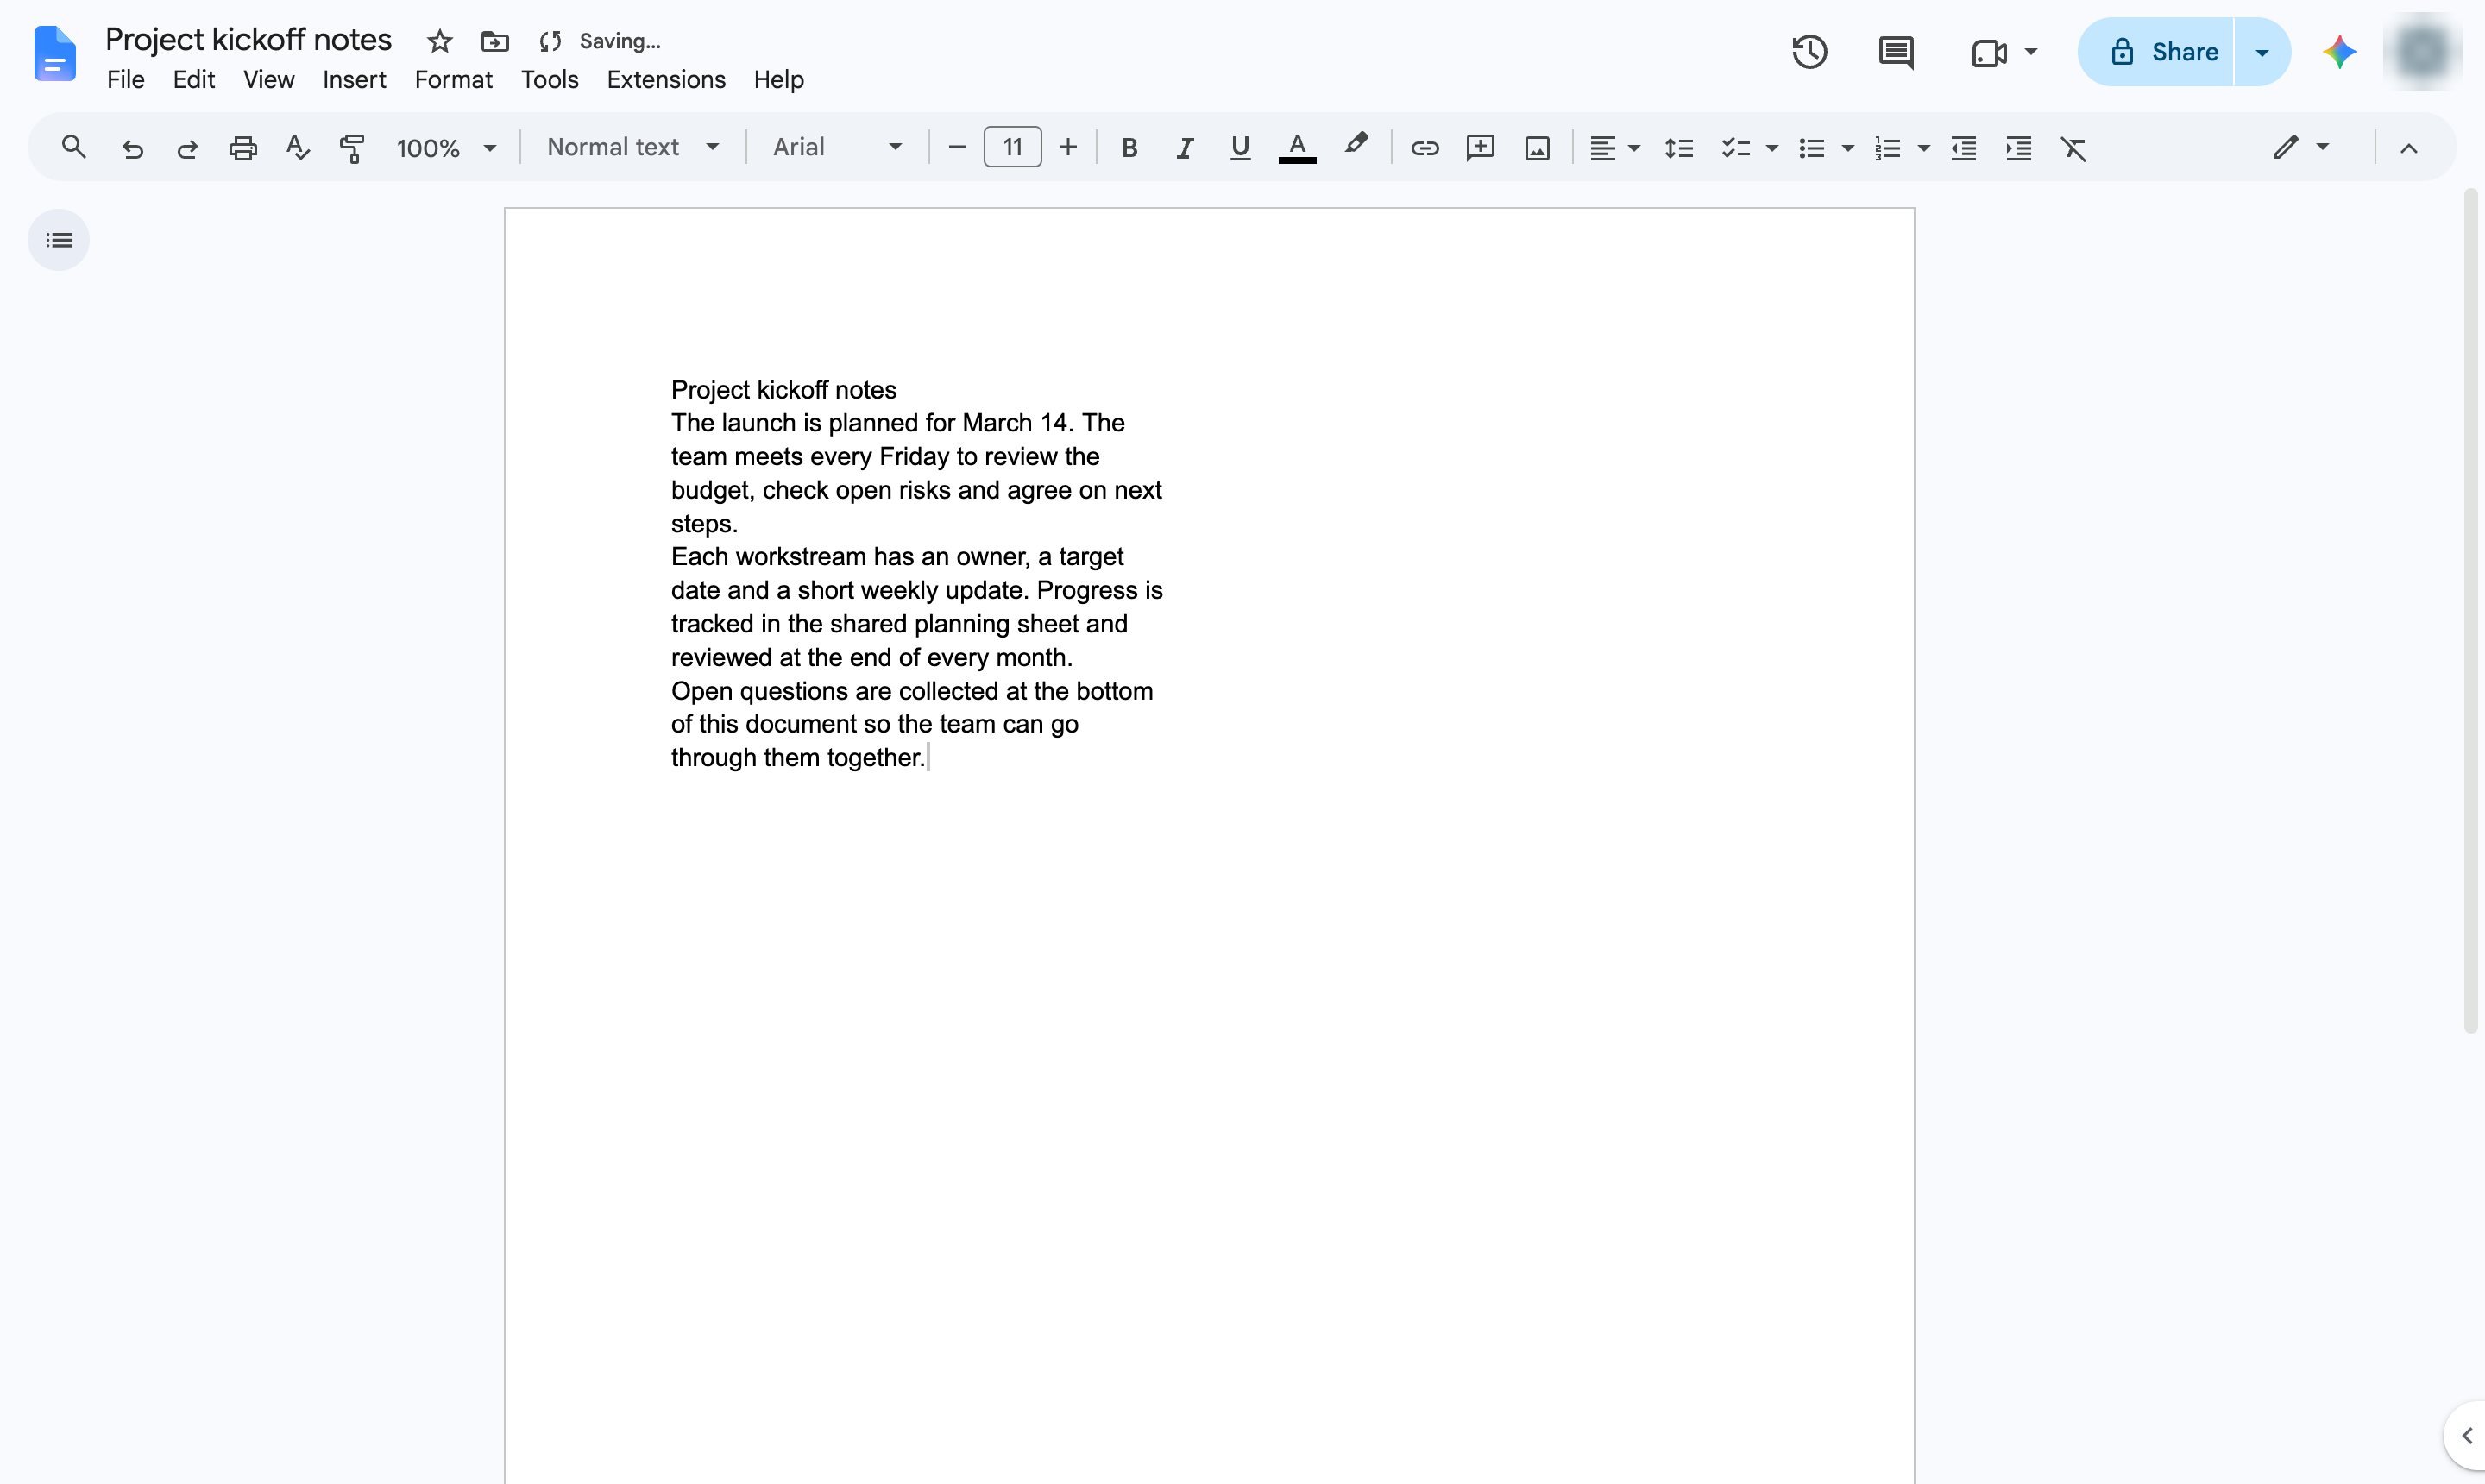The image size is (2485, 1484).
Task: Open the highlight color picker
Action: [1356, 146]
